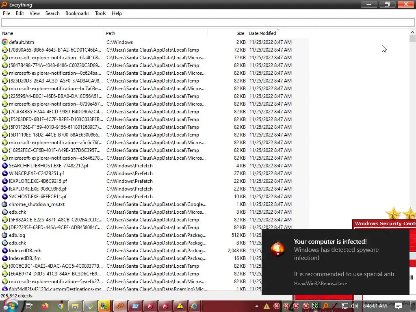Click icon of IndexedDB.edb file
The image size is (416, 312).
(4, 250)
